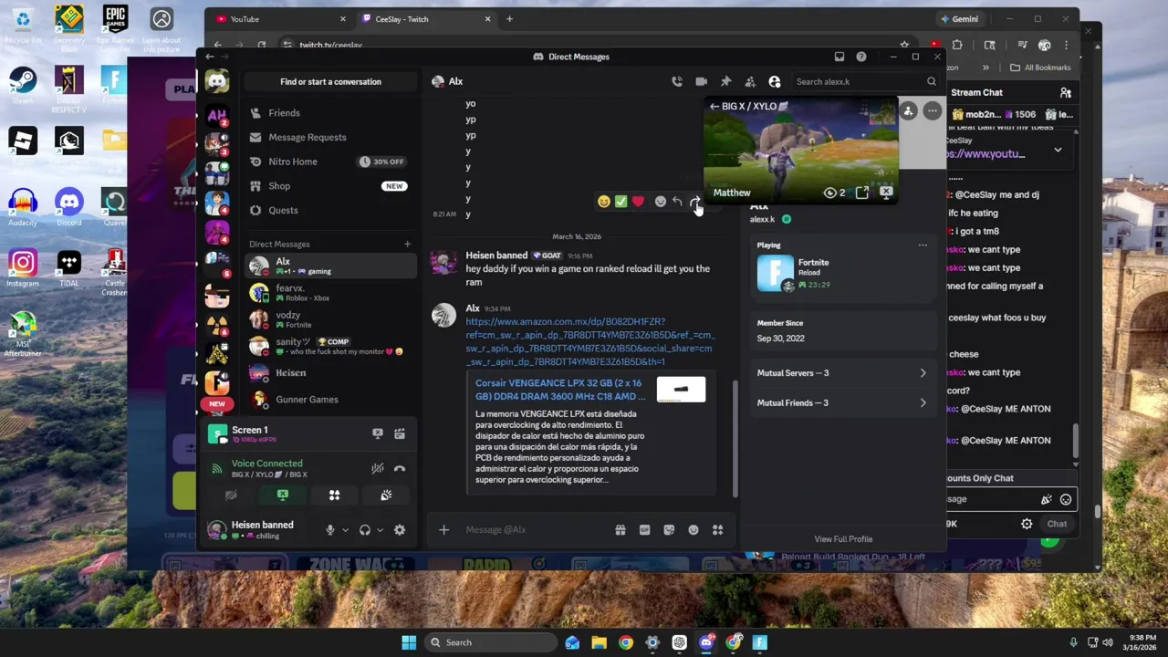Screen dimensions: 1168x657
Task: React with green checkmark emoji
Action: [620, 202]
